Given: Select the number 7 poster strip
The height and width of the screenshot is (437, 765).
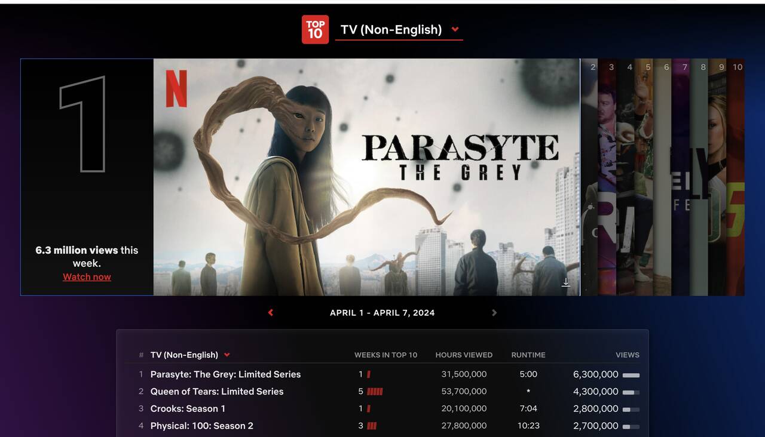Looking at the screenshot, I should pos(681,177).
